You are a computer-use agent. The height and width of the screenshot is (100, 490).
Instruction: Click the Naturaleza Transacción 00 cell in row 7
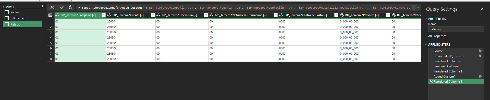tap(243, 54)
